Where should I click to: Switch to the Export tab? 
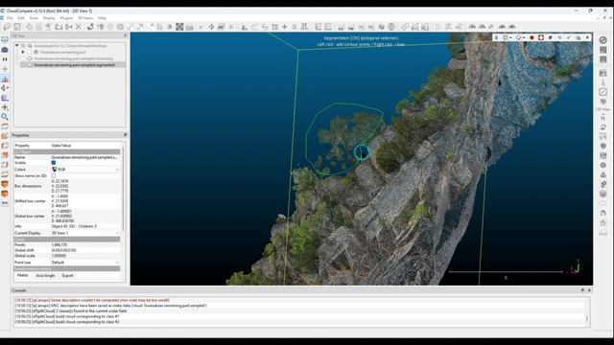coord(68,276)
